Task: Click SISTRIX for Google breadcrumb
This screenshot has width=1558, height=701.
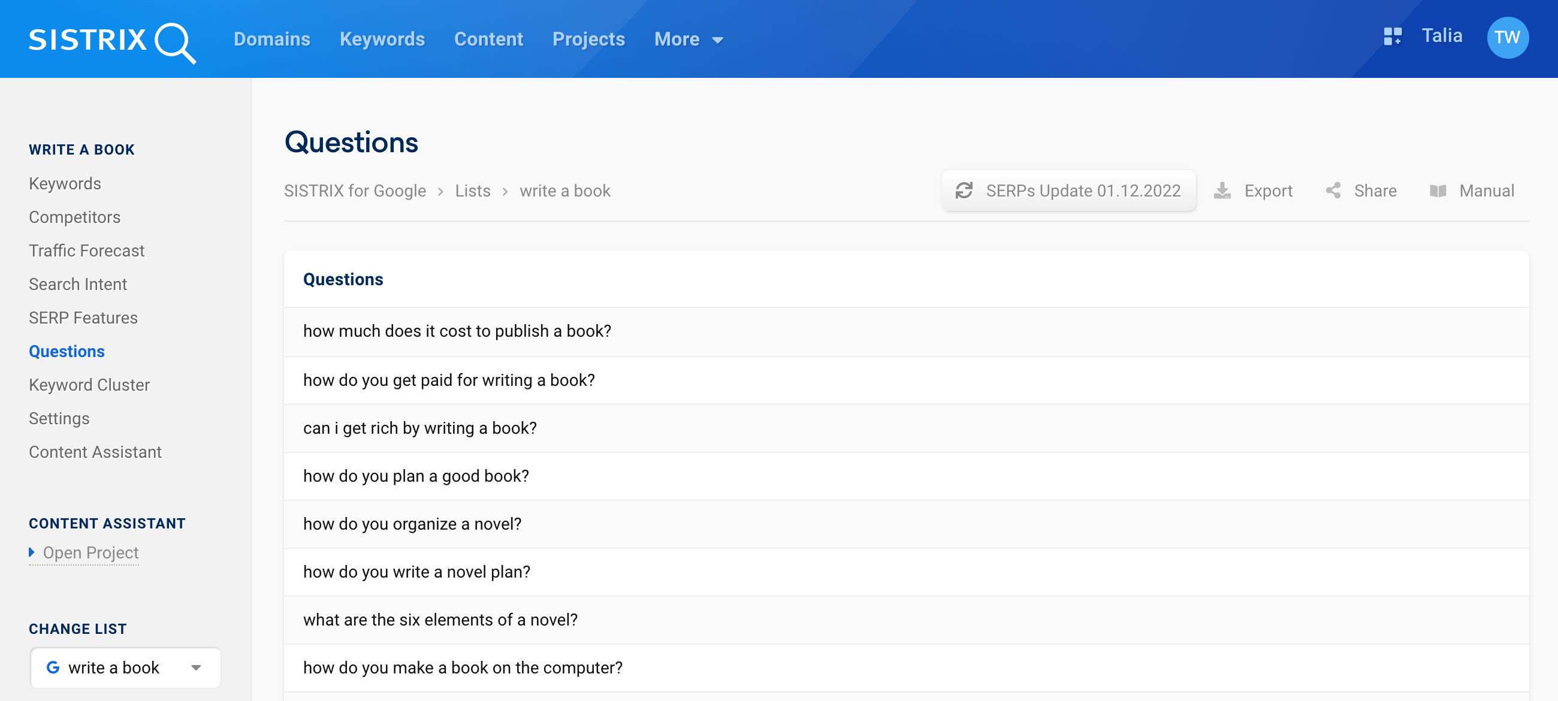Action: pyautogui.click(x=354, y=191)
